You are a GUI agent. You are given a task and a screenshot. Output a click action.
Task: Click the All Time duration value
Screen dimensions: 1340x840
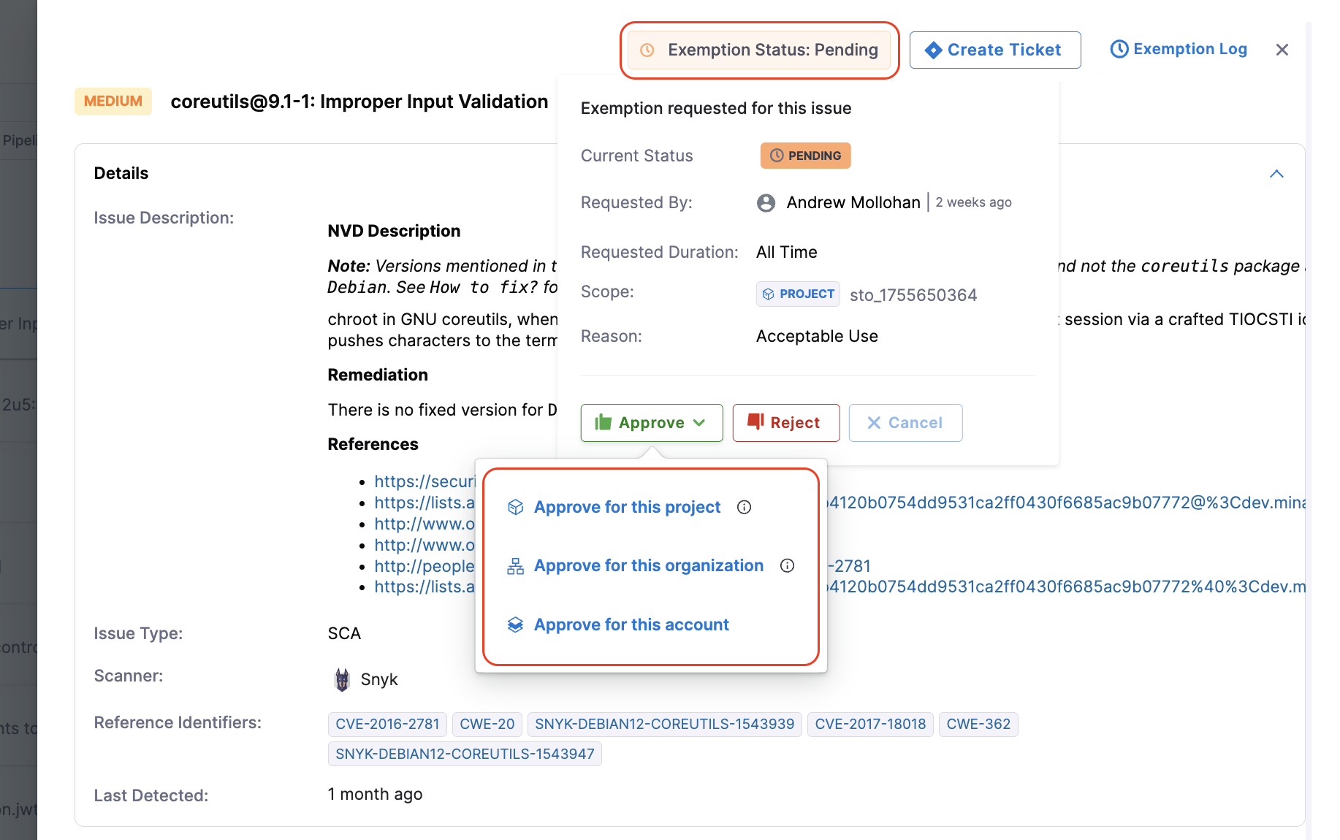point(787,252)
